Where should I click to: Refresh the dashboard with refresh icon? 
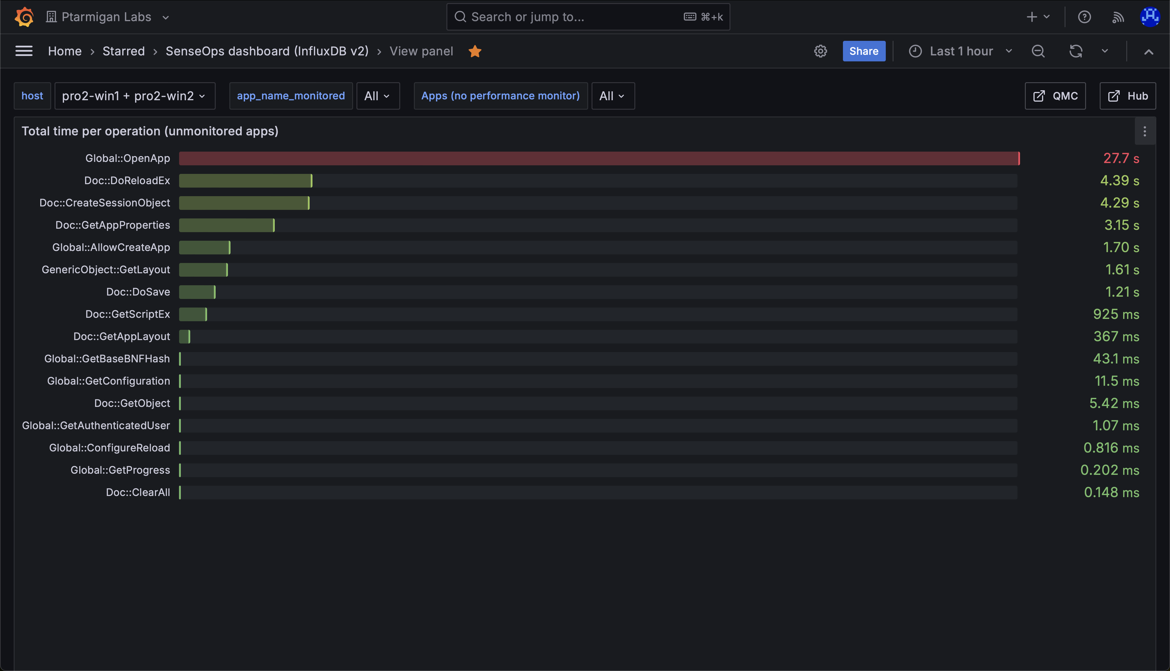1075,51
